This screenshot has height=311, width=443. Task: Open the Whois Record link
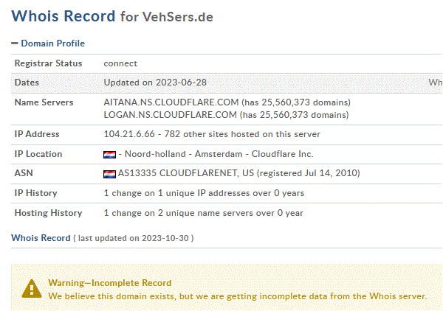coord(41,238)
